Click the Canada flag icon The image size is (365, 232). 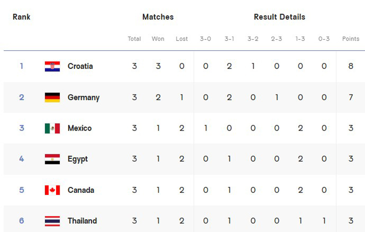[52, 190]
